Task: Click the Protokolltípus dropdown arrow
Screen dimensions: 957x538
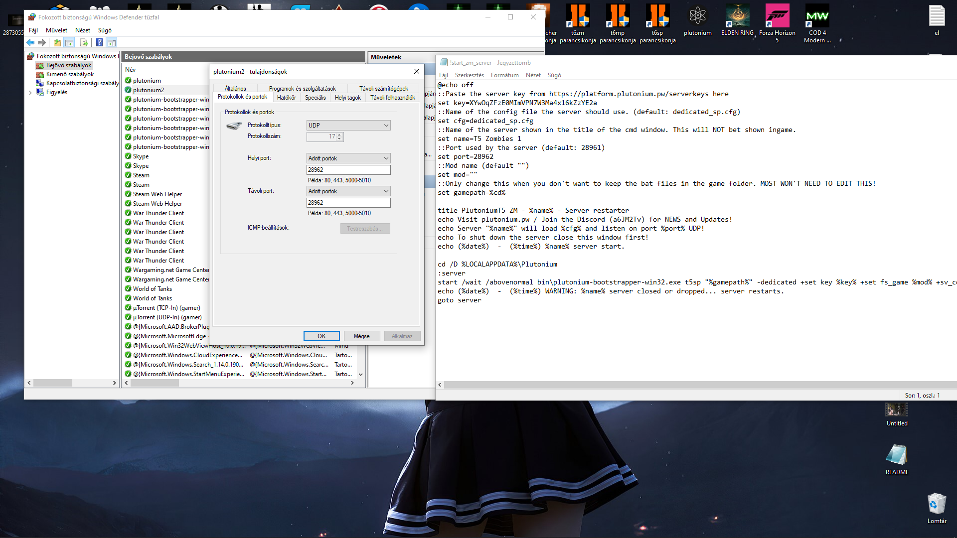Action: coord(386,126)
